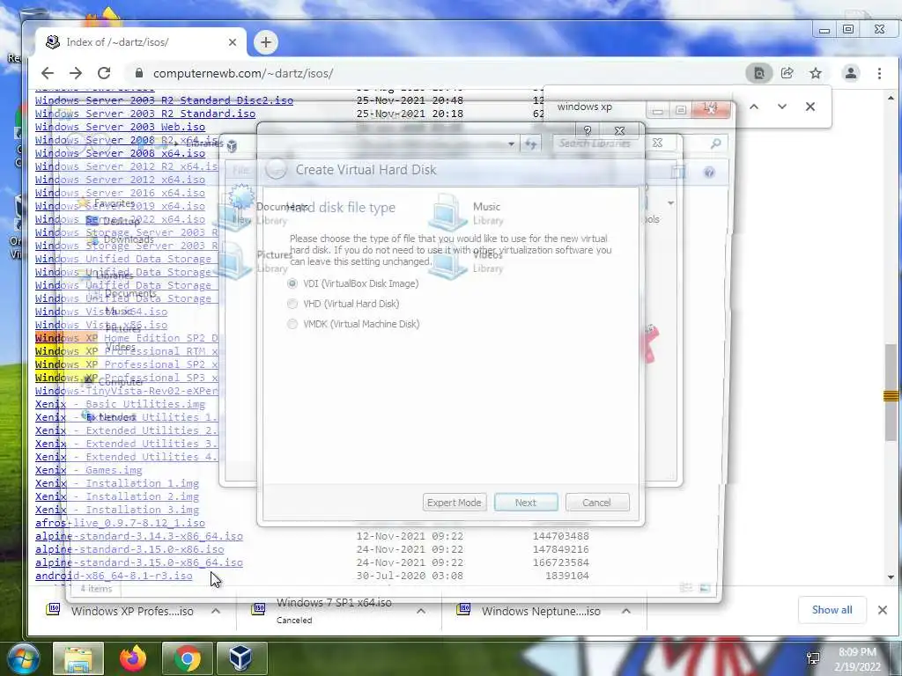
Task: Click the back arrow in the Create Virtual Hard Disk header
Action: point(276,170)
